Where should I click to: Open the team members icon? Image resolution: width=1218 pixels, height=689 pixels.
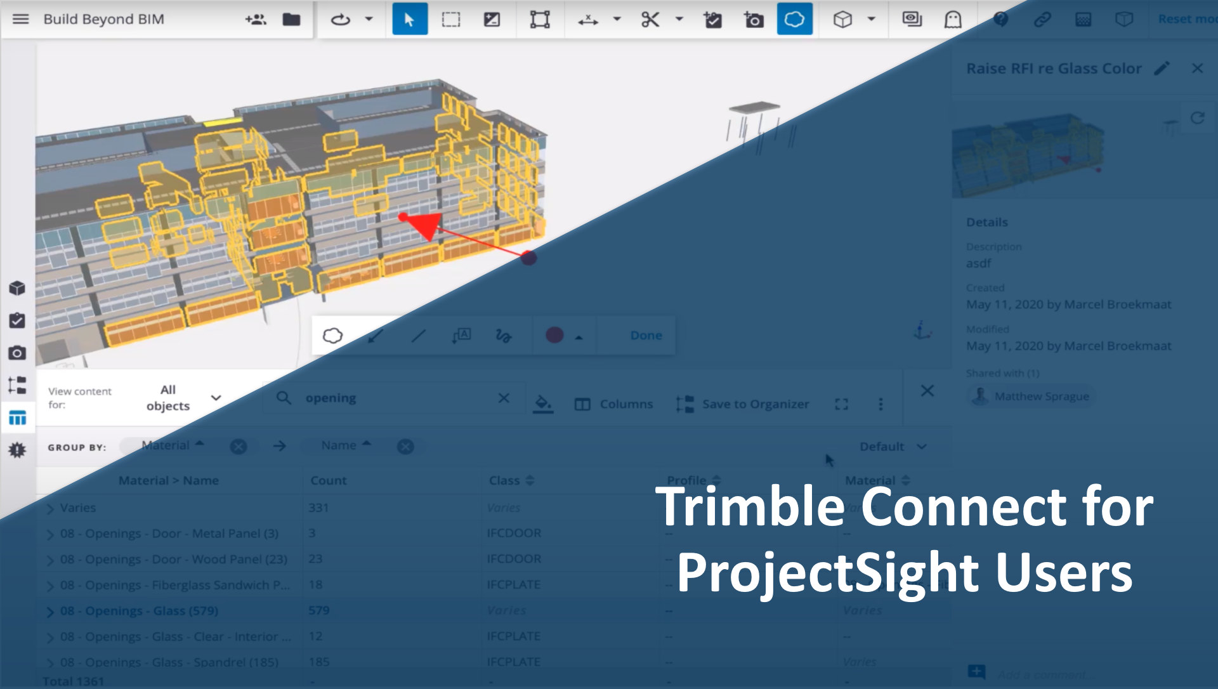pyautogui.click(x=256, y=19)
